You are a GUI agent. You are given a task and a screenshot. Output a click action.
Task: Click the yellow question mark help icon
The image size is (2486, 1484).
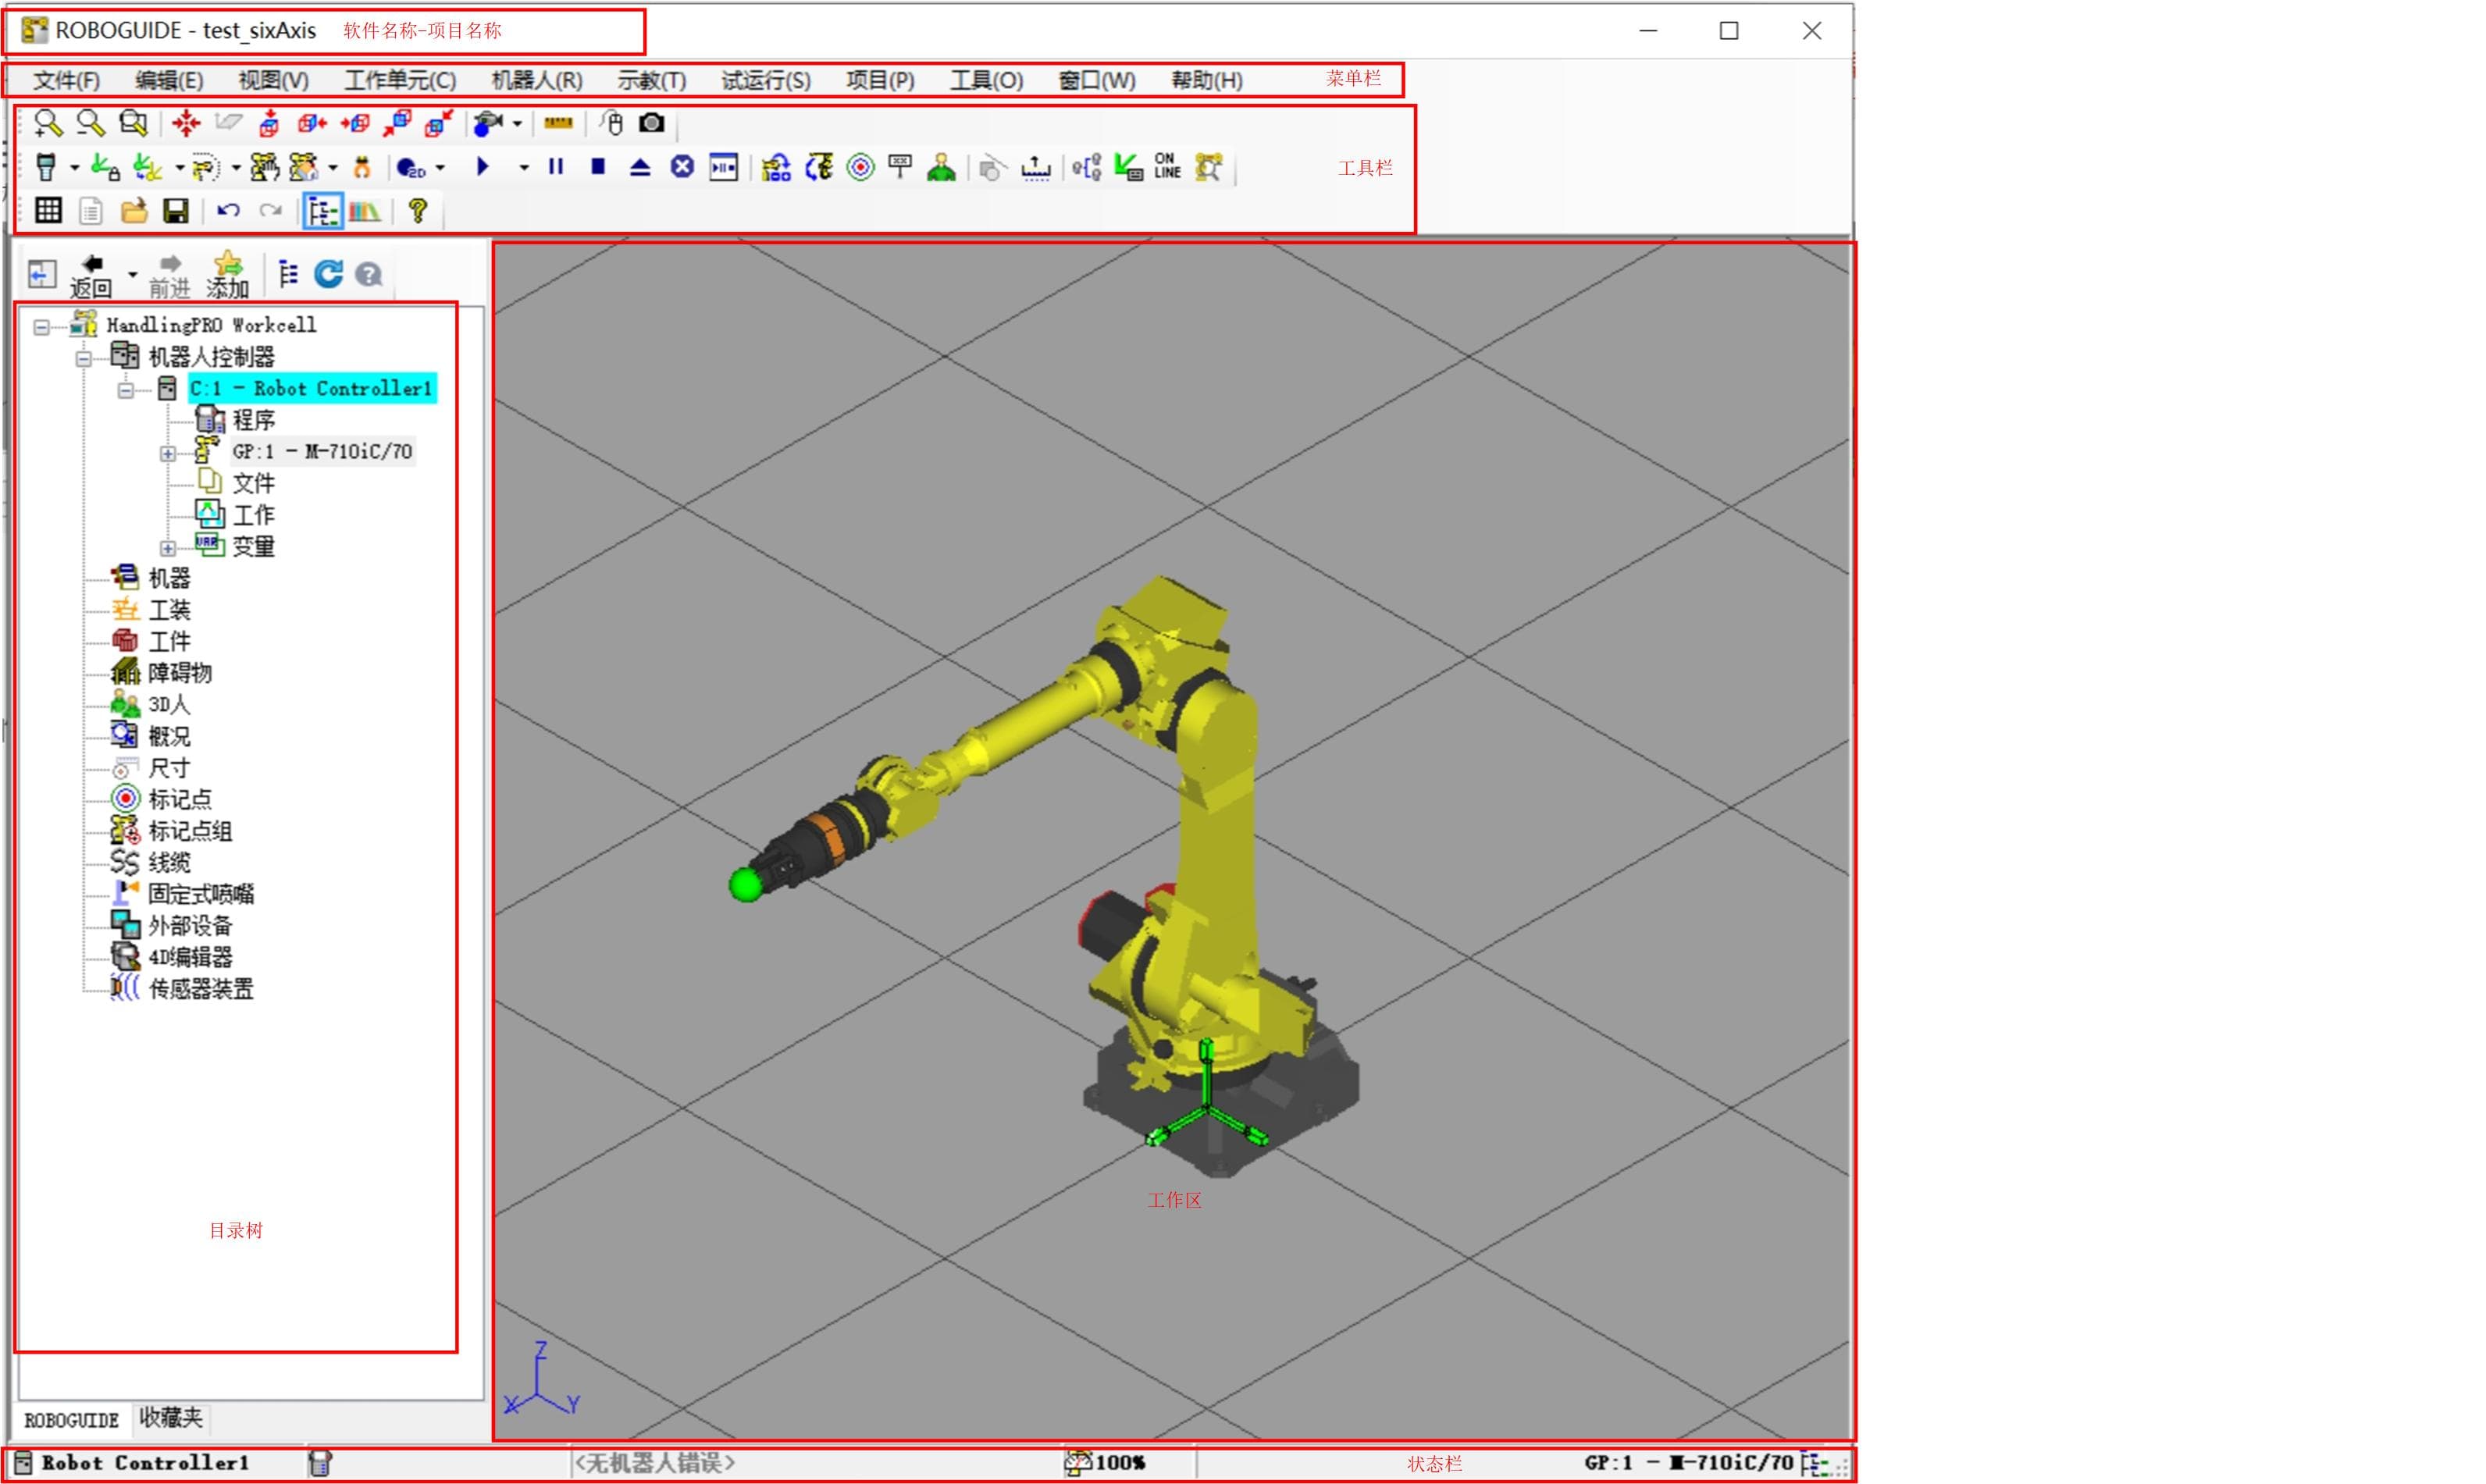(418, 210)
